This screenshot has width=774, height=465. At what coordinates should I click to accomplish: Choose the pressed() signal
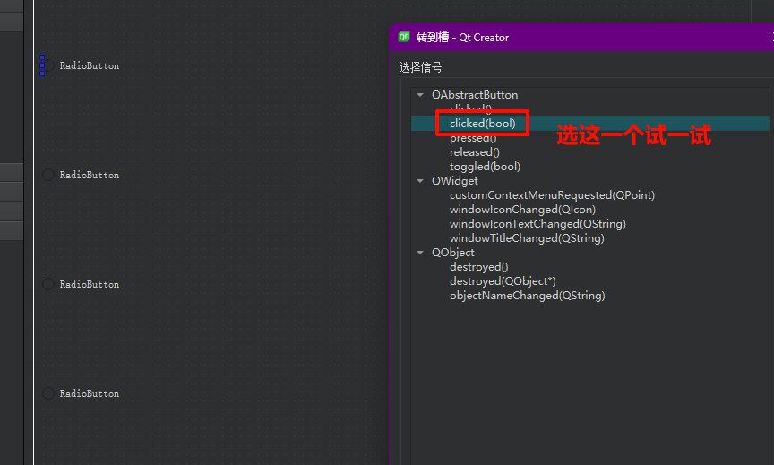(472, 138)
